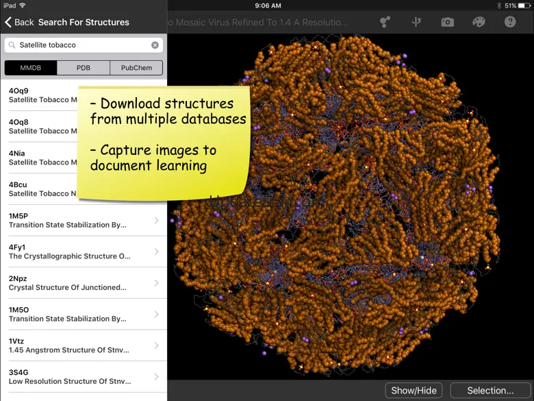Screen dimensions: 534x401
Task: Open the 4Fy1 Crystallographic Structure entry
Action: (x=68, y=252)
